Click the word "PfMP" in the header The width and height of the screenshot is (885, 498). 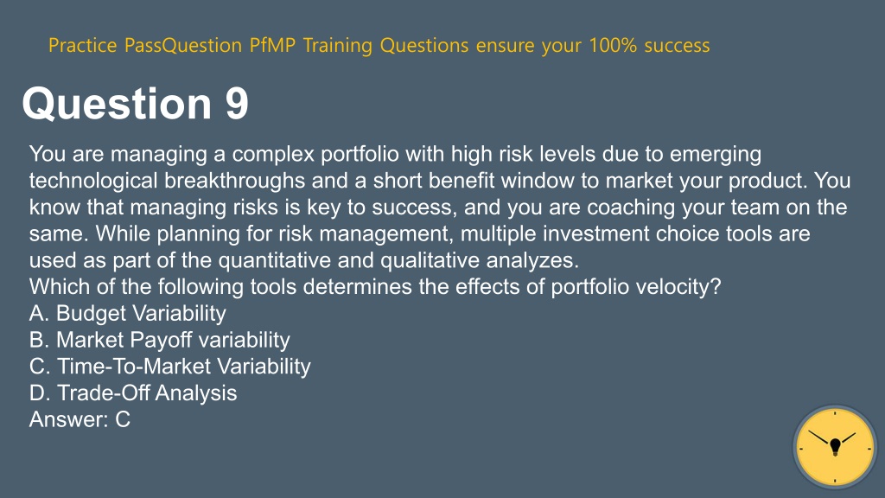click(x=272, y=45)
